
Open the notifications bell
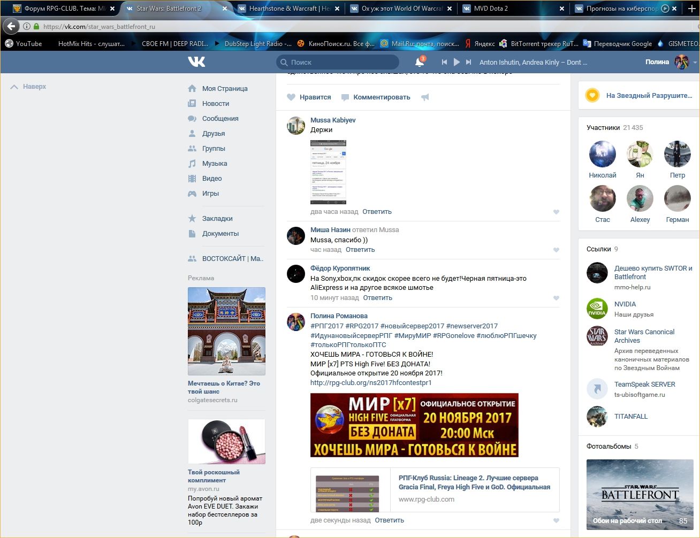pos(420,63)
